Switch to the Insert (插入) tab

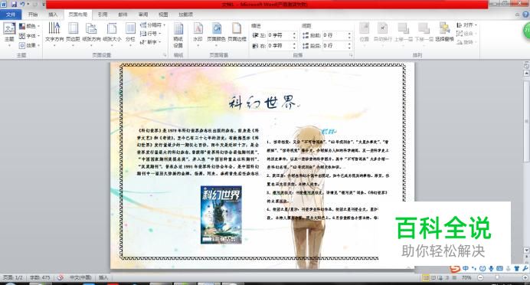[53, 15]
